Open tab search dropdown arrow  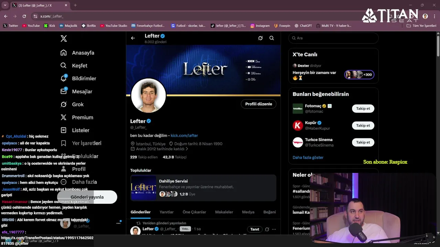point(5,5)
